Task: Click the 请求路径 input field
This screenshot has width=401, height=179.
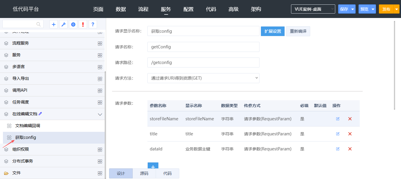Action: (x=203, y=63)
